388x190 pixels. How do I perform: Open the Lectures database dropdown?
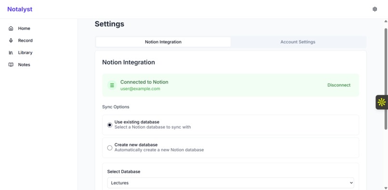coord(231,183)
